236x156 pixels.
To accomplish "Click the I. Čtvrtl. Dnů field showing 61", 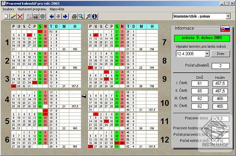I will [200, 83].
